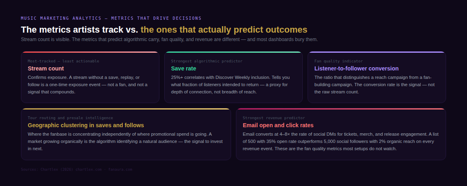
Task: Open Geographic clustering in saves and follows
Action: [86, 125]
